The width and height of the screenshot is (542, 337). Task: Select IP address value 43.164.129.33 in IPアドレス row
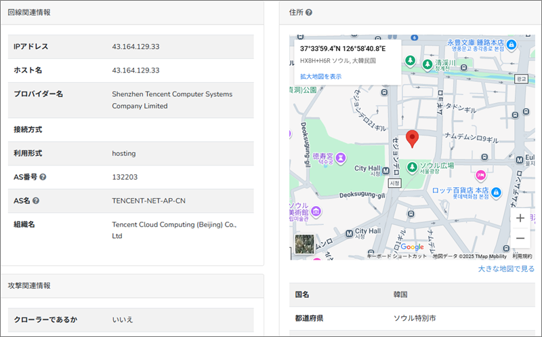[135, 47]
